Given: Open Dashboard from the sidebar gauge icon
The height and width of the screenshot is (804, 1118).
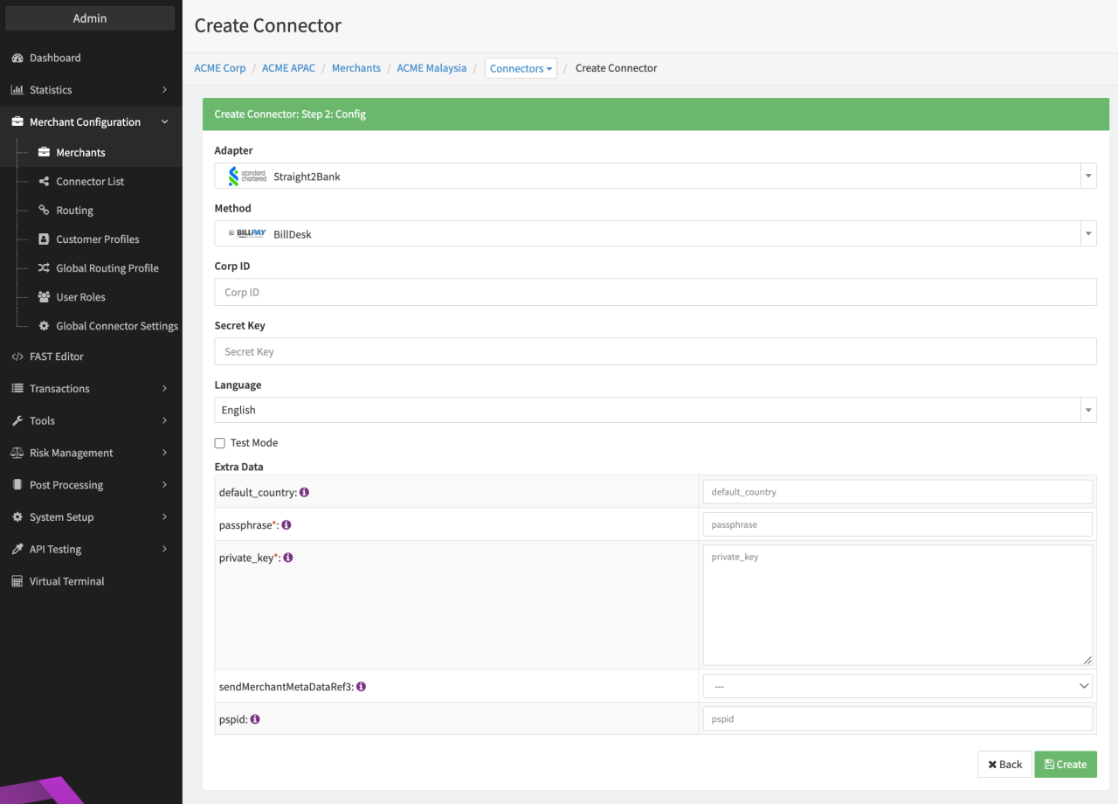Looking at the screenshot, I should point(17,58).
